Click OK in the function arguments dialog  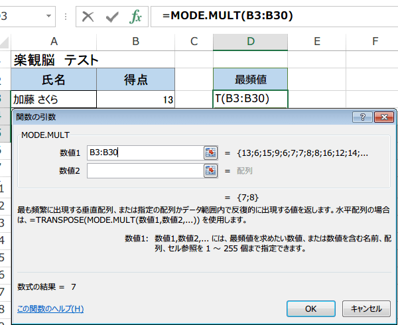coord(311,309)
